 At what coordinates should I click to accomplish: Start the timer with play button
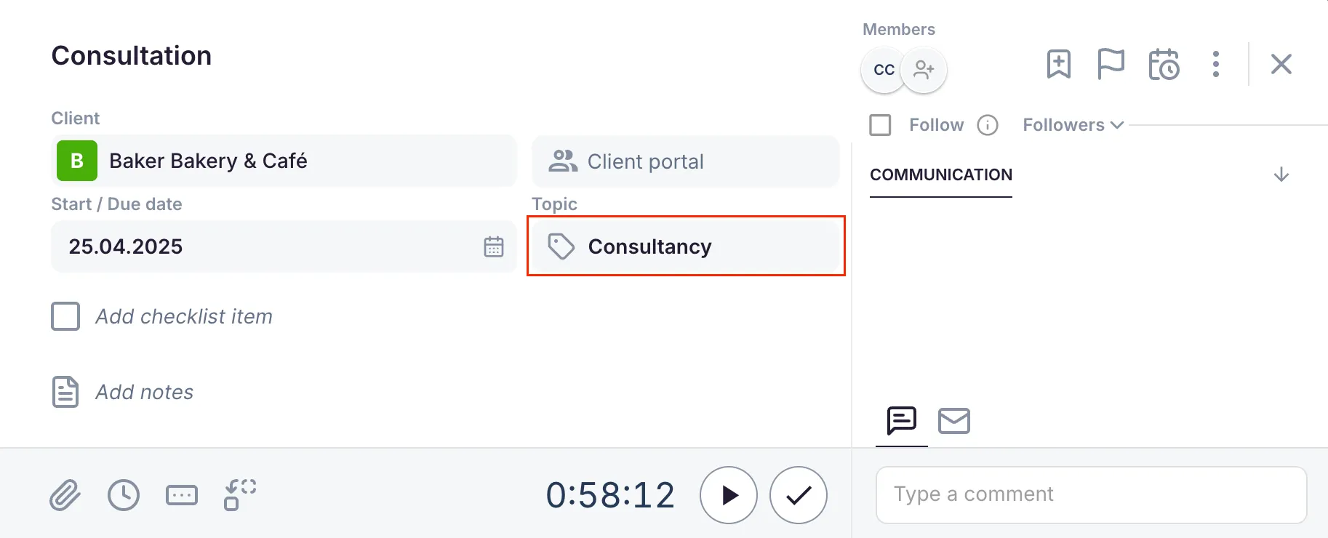pyautogui.click(x=729, y=495)
